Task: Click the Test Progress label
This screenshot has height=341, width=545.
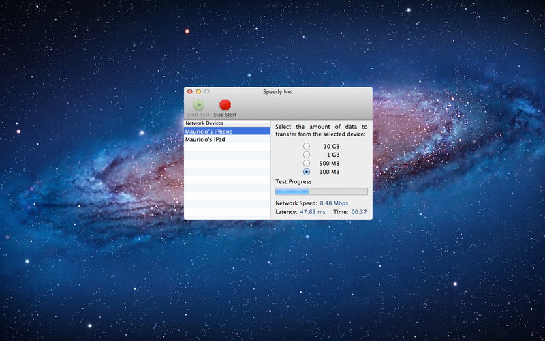Action: coord(294,182)
